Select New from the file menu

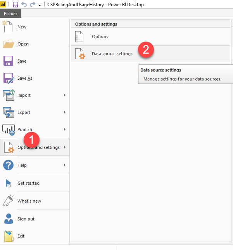[22, 27]
